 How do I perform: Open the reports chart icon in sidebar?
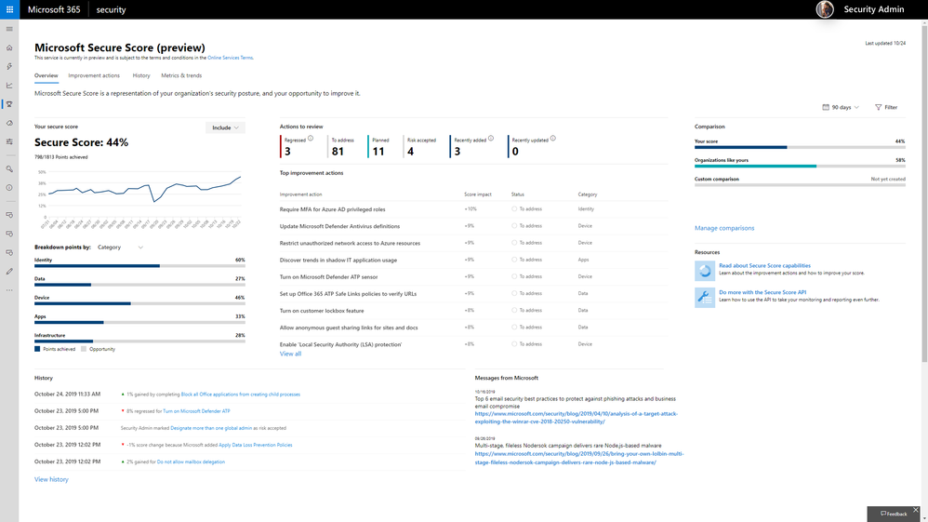click(9, 86)
